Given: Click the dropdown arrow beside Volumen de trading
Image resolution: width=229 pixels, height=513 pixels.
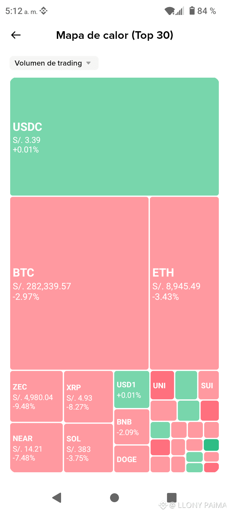Looking at the screenshot, I should click(88, 63).
